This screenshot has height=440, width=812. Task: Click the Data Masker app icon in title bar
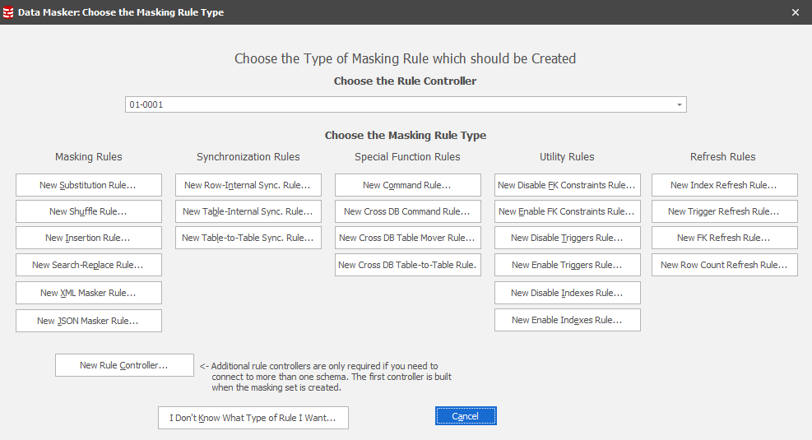point(9,12)
